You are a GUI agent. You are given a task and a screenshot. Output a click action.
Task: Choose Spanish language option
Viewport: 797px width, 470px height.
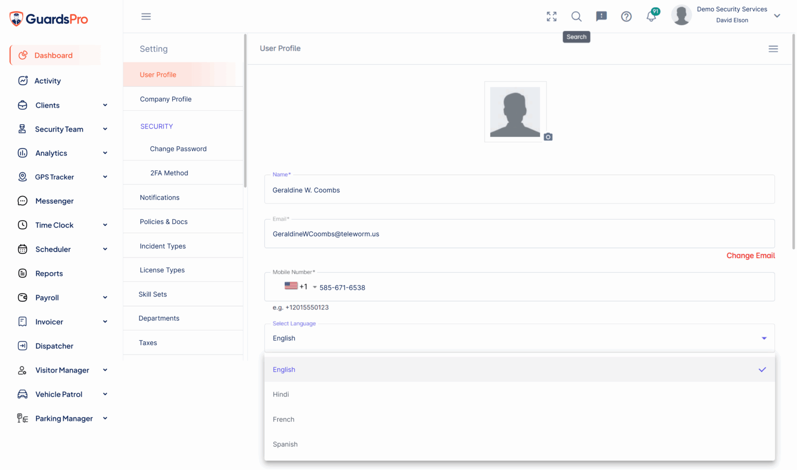[x=285, y=444]
